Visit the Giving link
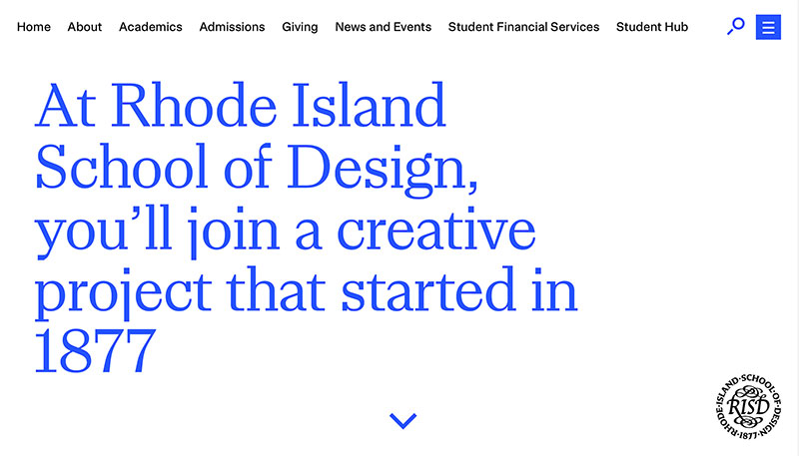This screenshot has width=799, height=456. coord(300,27)
